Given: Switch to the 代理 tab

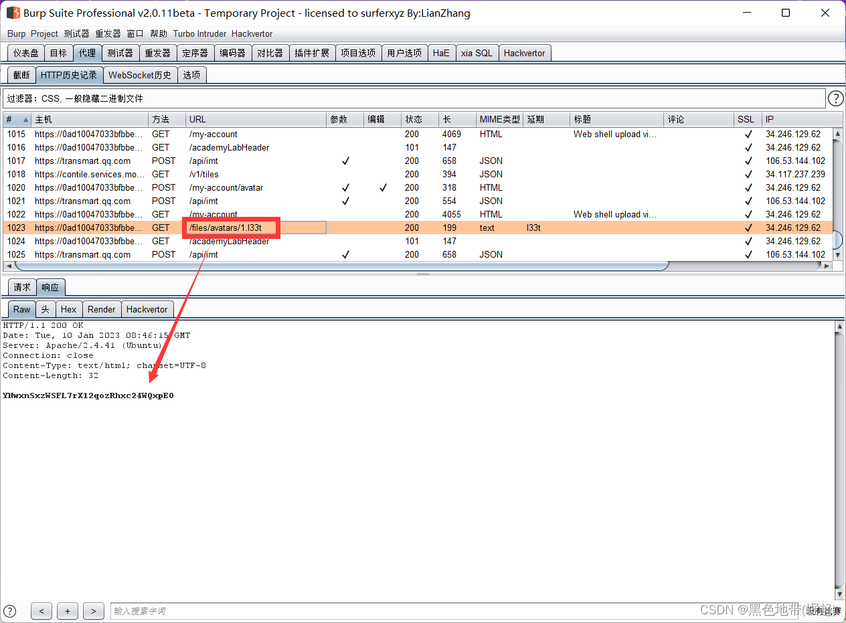Looking at the screenshot, I should tap(87, 53).
